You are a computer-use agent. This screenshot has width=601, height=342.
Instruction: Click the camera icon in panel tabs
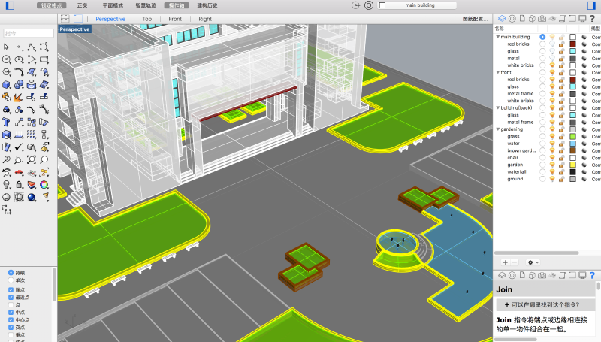click(x=542, y=18)
